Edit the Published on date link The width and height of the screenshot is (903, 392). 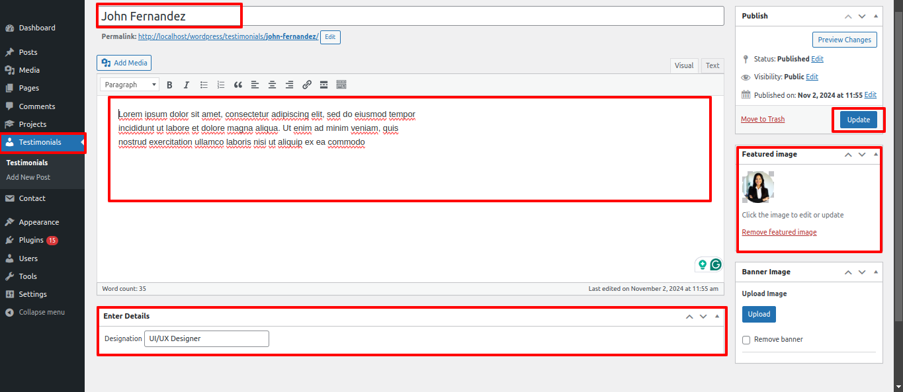click(x=870, y=95)
